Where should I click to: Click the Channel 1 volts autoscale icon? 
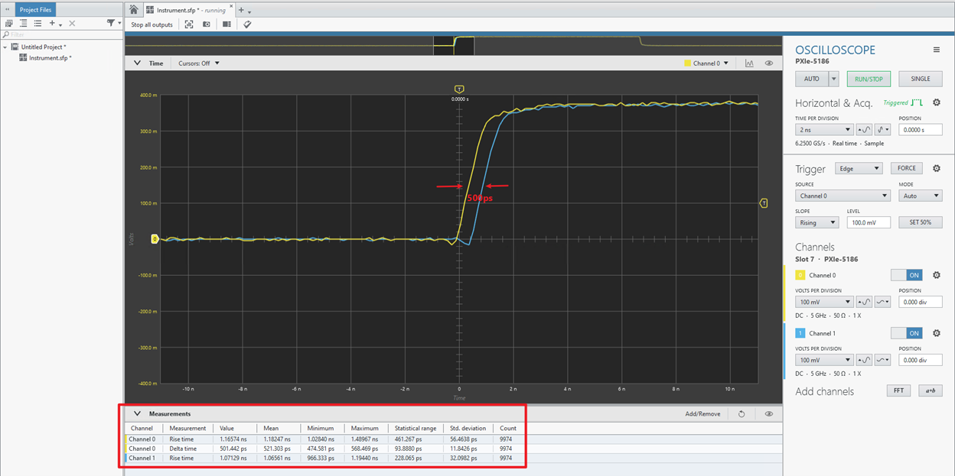tap(865, 360)
